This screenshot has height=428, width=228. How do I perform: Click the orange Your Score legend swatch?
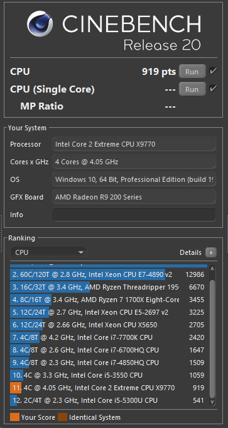[x=14, y=417]
